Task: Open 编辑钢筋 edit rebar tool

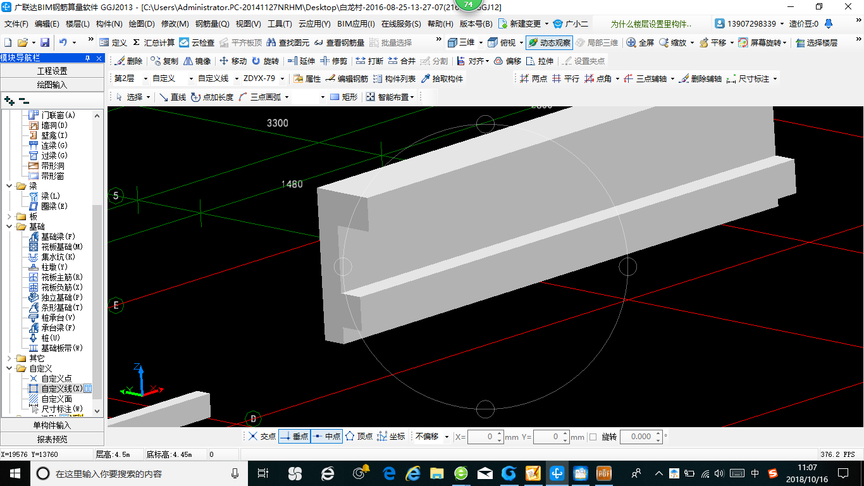Action: (x=347, y=78)
